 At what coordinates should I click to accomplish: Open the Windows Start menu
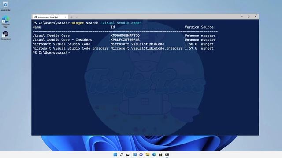tap(115, 154)
